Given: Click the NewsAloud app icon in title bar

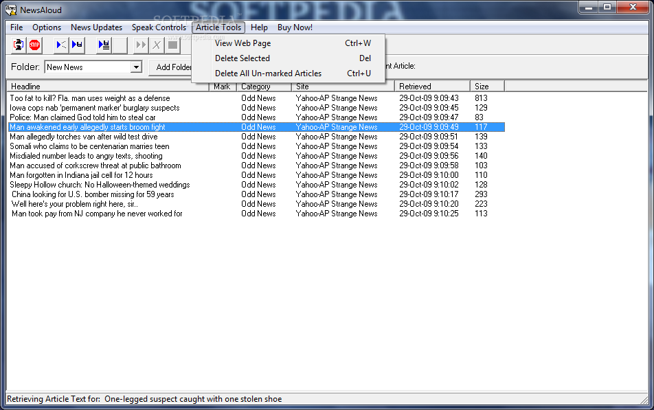Looking at the screenshot, I should (11, 10).
